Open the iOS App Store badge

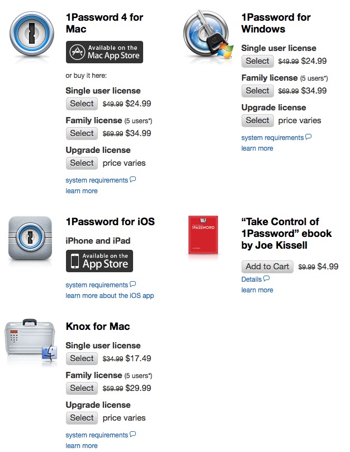(x=100, y=261)
